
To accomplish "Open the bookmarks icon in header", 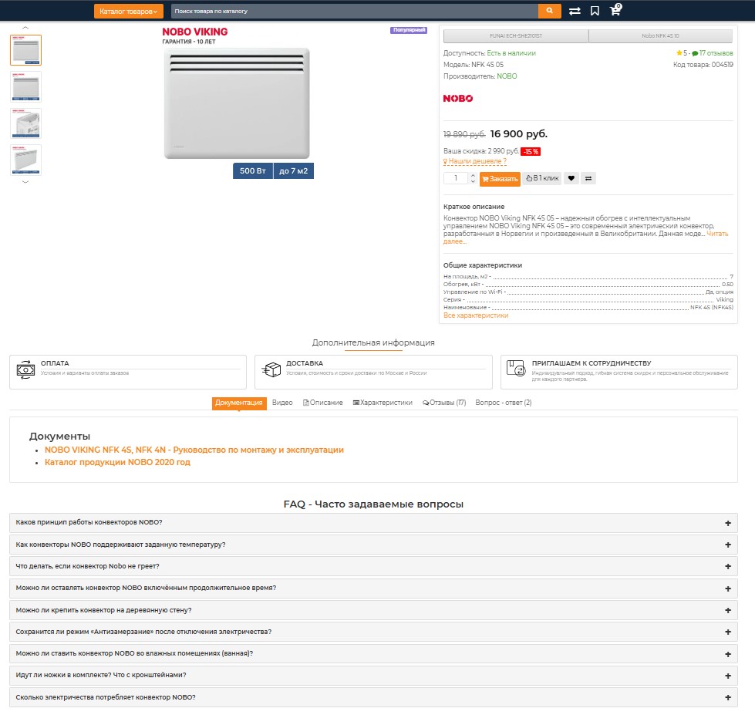I will 595,11.
